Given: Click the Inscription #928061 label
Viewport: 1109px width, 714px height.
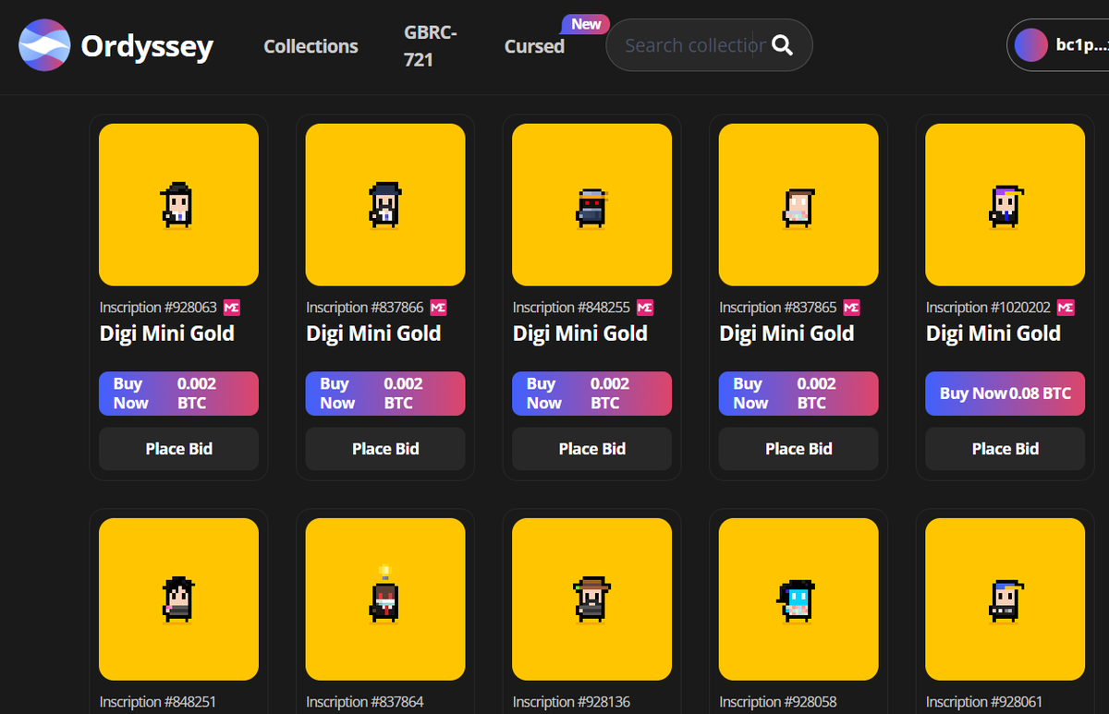Looking at the screenshot, I should [x=984, y=702].
